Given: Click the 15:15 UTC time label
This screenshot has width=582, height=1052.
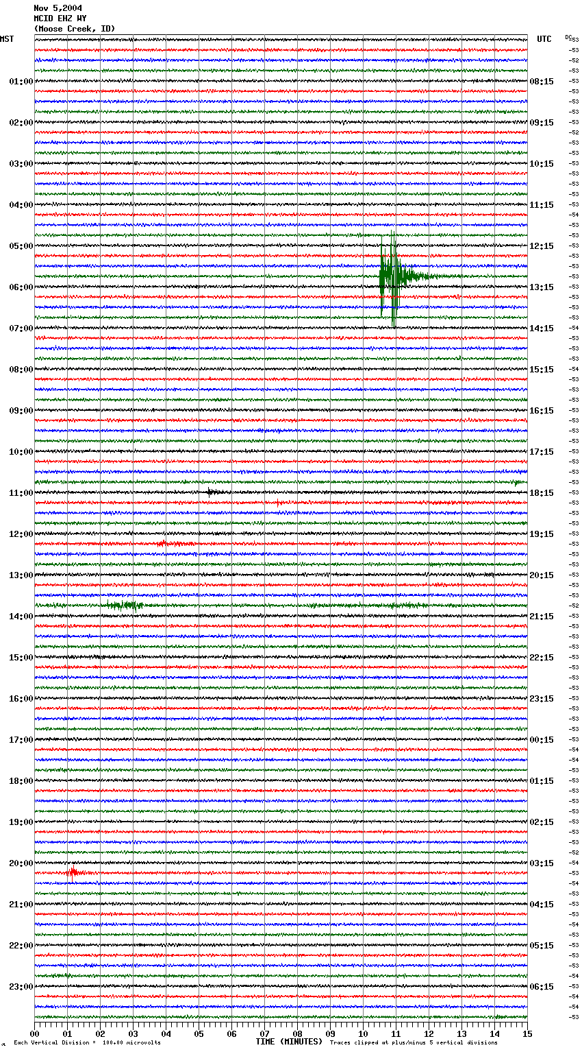Looking at the screenshot, I should point(542,370).
